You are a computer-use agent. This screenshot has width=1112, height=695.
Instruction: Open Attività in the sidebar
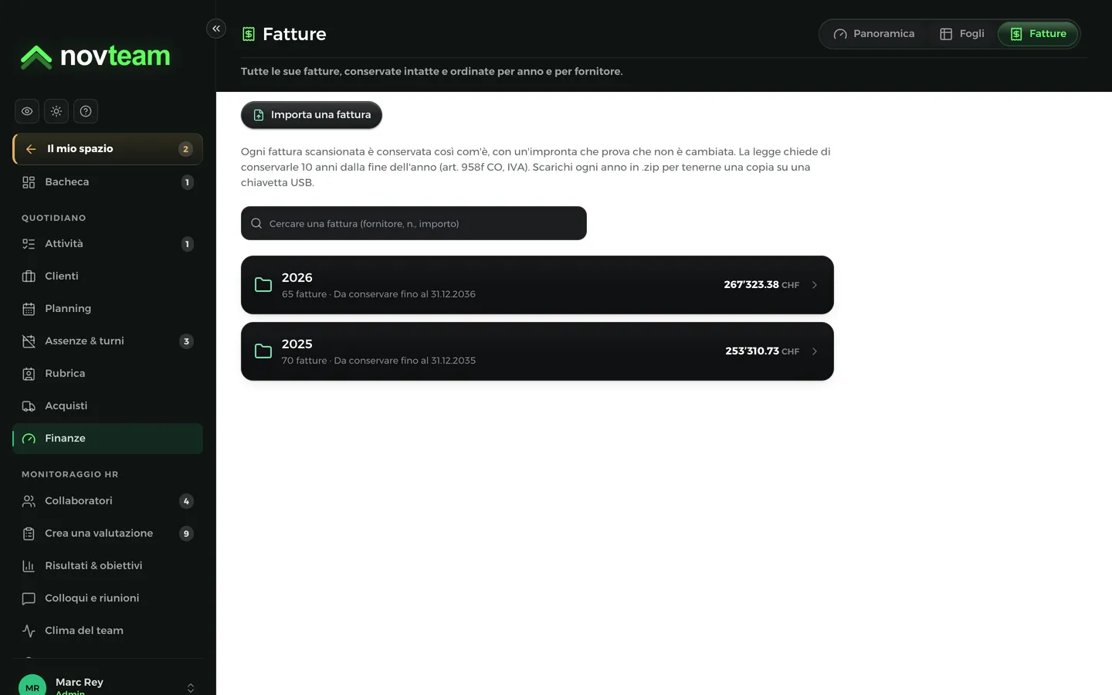107,244
